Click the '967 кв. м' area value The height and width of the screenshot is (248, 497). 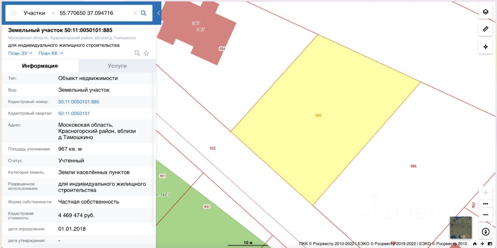(70, 149)
